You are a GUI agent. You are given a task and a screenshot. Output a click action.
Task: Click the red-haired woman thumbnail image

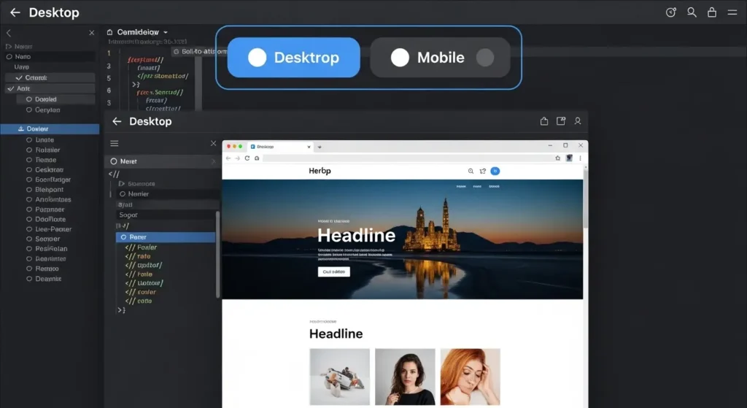click(x=469, y=376)
